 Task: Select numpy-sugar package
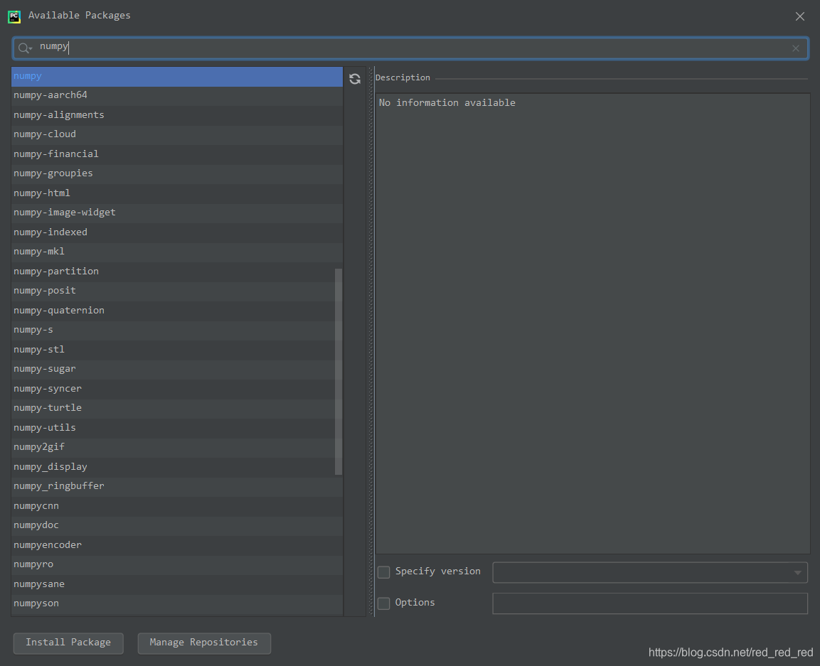[x=177, y=370]
